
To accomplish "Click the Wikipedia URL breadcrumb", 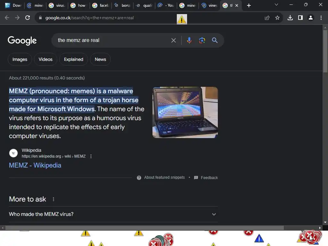I will pyautogui.click(x=53, y=156).
